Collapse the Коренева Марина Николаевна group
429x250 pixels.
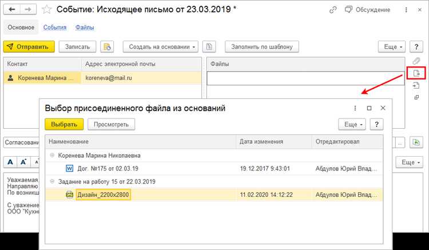(x=52, y=156)
